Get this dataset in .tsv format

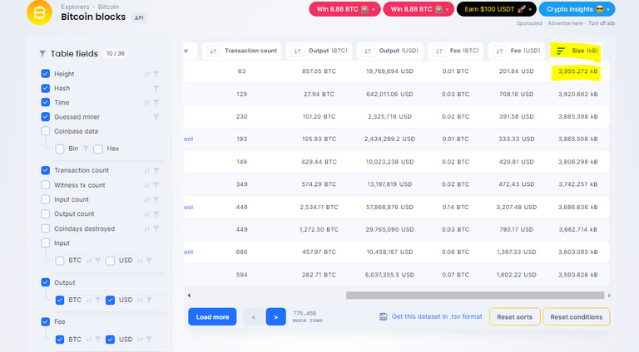437,316
